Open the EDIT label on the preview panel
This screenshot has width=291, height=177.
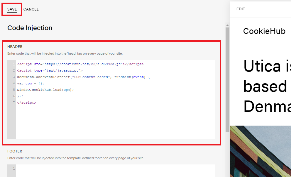241,9
